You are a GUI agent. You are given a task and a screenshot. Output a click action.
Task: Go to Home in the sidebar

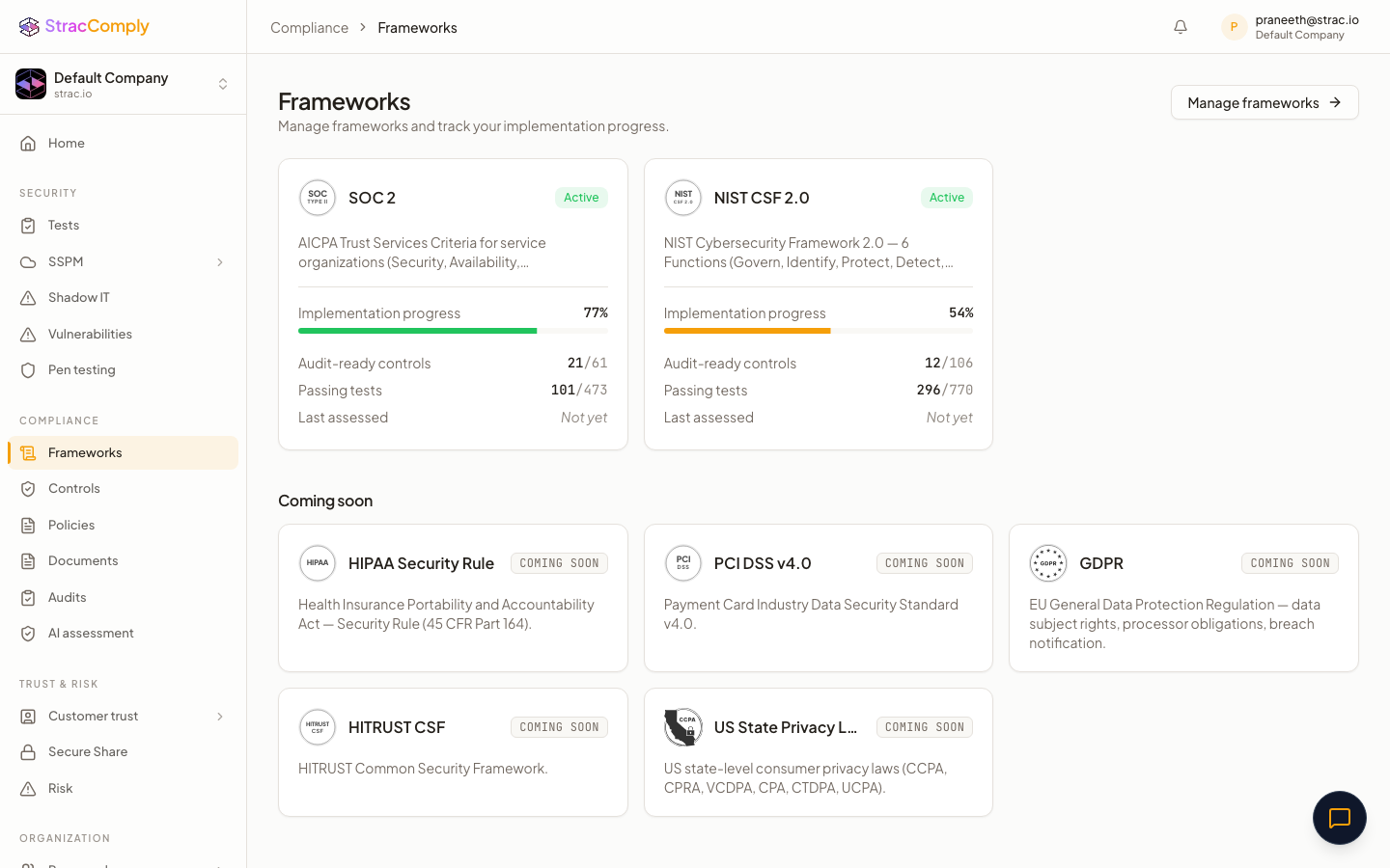click(x=123, y=144)
